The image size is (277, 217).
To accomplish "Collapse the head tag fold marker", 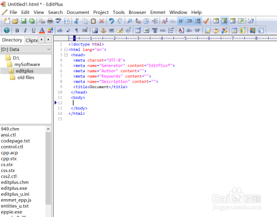I will [x=66, y=55].
